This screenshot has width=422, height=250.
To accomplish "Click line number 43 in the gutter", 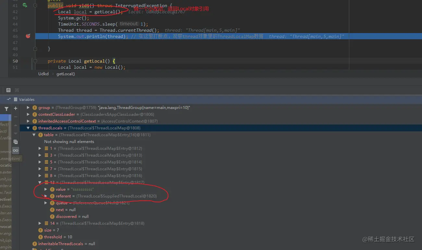I will tap(15, 18).
